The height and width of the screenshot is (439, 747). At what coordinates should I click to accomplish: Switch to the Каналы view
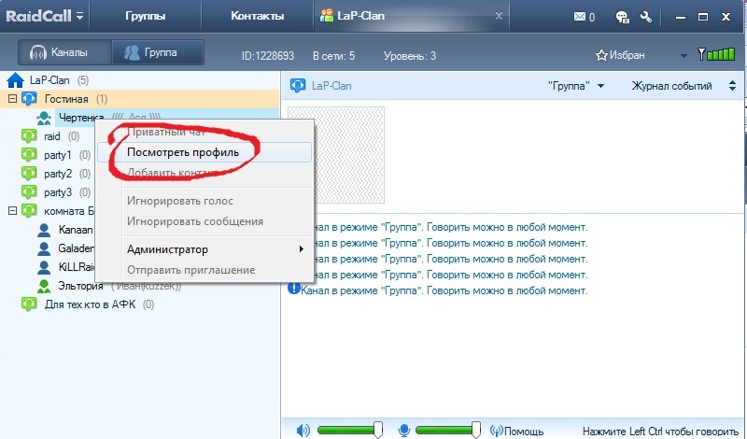coord(64,53)
